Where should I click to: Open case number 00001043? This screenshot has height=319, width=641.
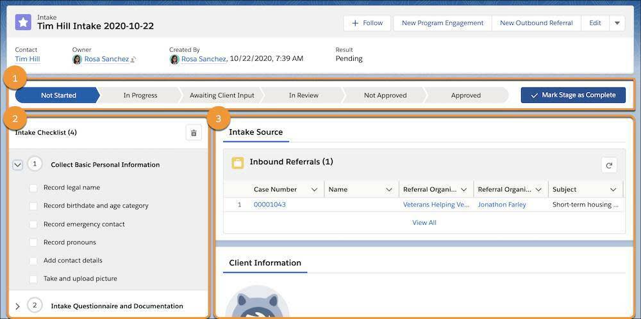point(270,205)
